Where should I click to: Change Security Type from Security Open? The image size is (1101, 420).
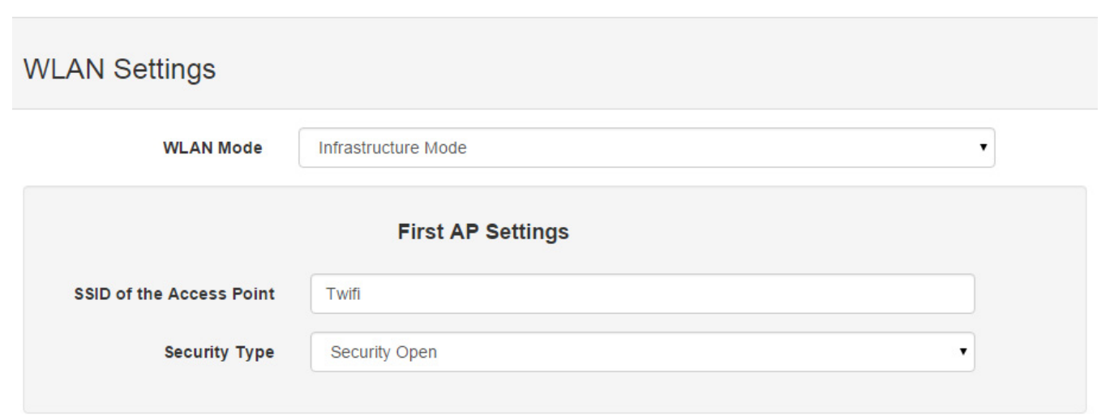point(642,352)
